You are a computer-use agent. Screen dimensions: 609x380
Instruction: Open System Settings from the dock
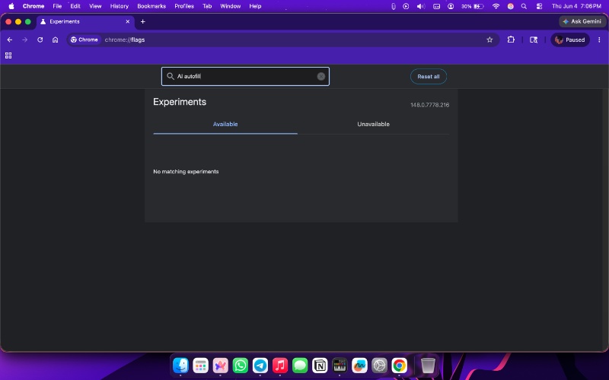(379, 365)
